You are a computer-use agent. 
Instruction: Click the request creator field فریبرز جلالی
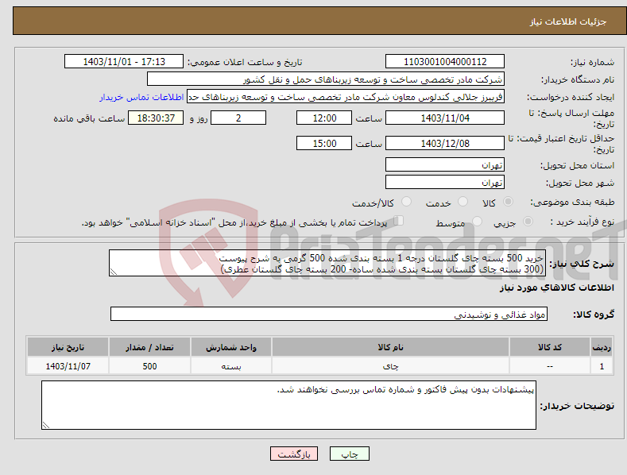point(346,97)
